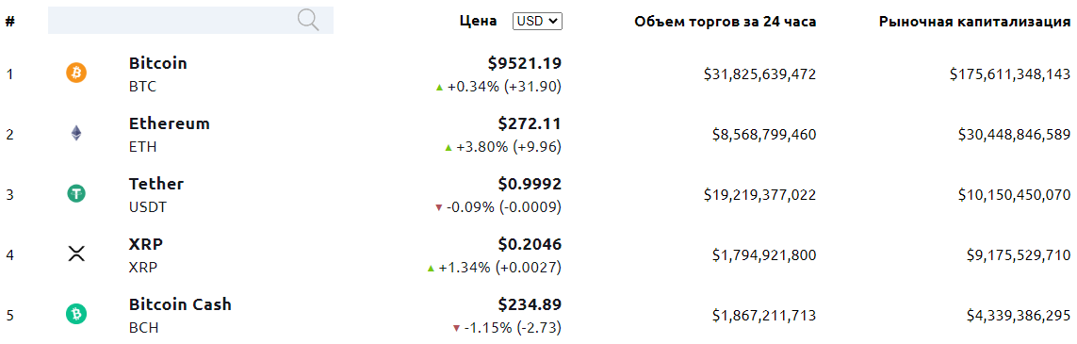1077x344 pixels.
Task: Click Ethereum's market cap $30,448,846,589
Action: coord(1014,135)
